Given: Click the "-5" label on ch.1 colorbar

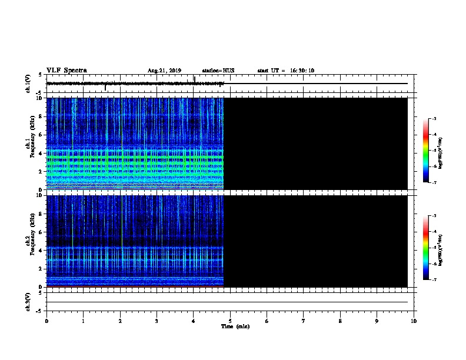Looking at the screenshot, I should [434, 151].
